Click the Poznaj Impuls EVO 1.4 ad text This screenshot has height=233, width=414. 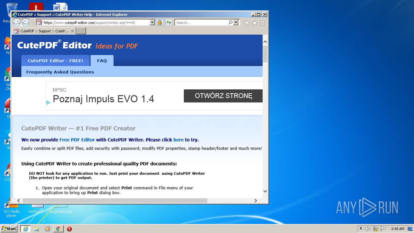tap(103, 99)
